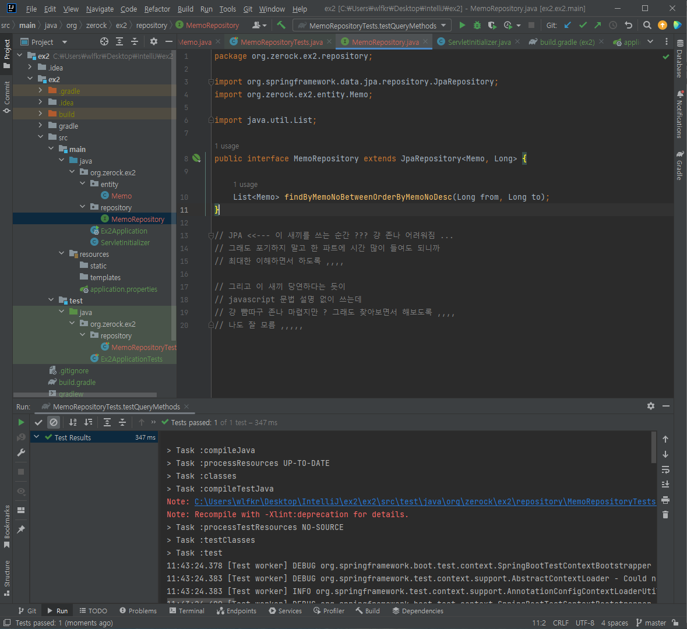Start debugging with the bug icon
This screenshot has width=687, height=629.
click(x=477, y=26)
